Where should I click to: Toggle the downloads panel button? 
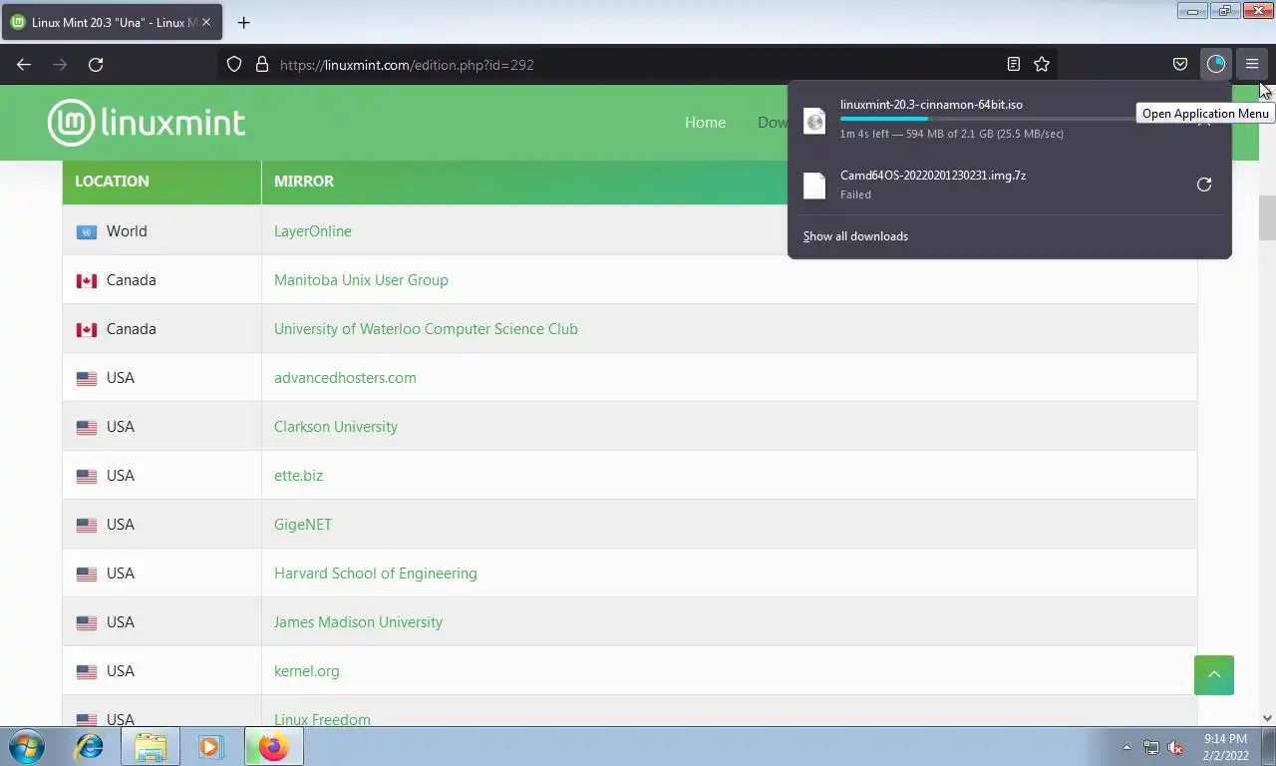(x=1215, y=65)
